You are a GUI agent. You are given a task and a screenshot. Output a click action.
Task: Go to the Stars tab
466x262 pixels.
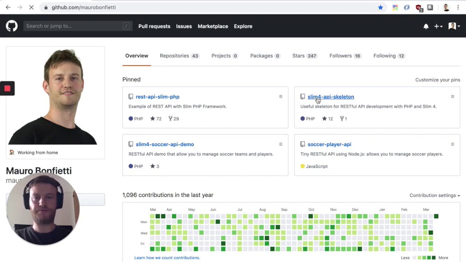305,56
